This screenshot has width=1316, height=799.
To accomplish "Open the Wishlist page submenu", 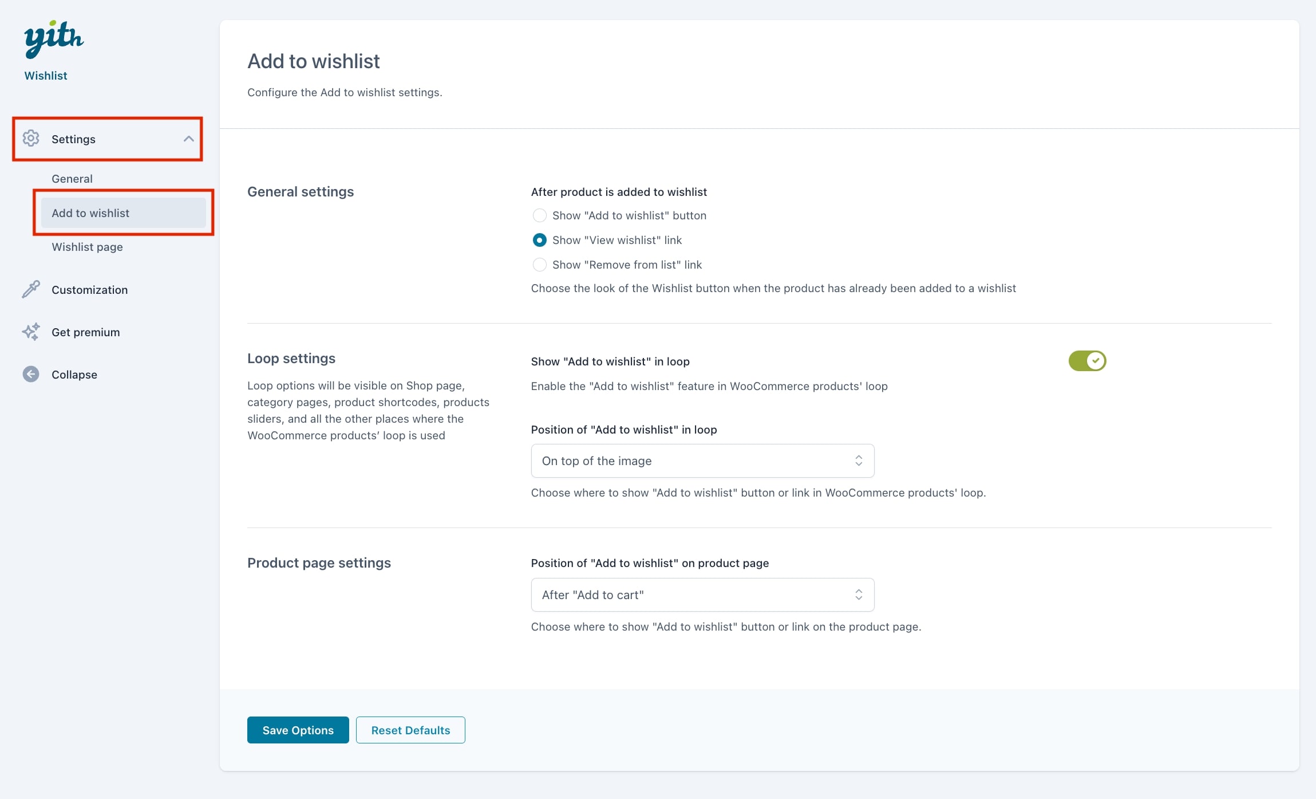I will (x=87, y=247).
